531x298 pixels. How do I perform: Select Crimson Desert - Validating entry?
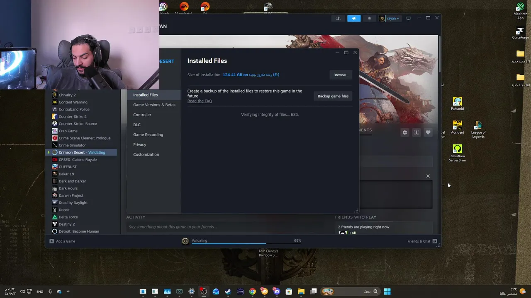point(81,152)
